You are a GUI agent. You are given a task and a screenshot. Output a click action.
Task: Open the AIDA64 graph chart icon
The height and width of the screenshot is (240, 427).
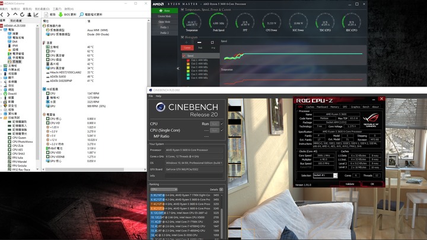[36, 15]
